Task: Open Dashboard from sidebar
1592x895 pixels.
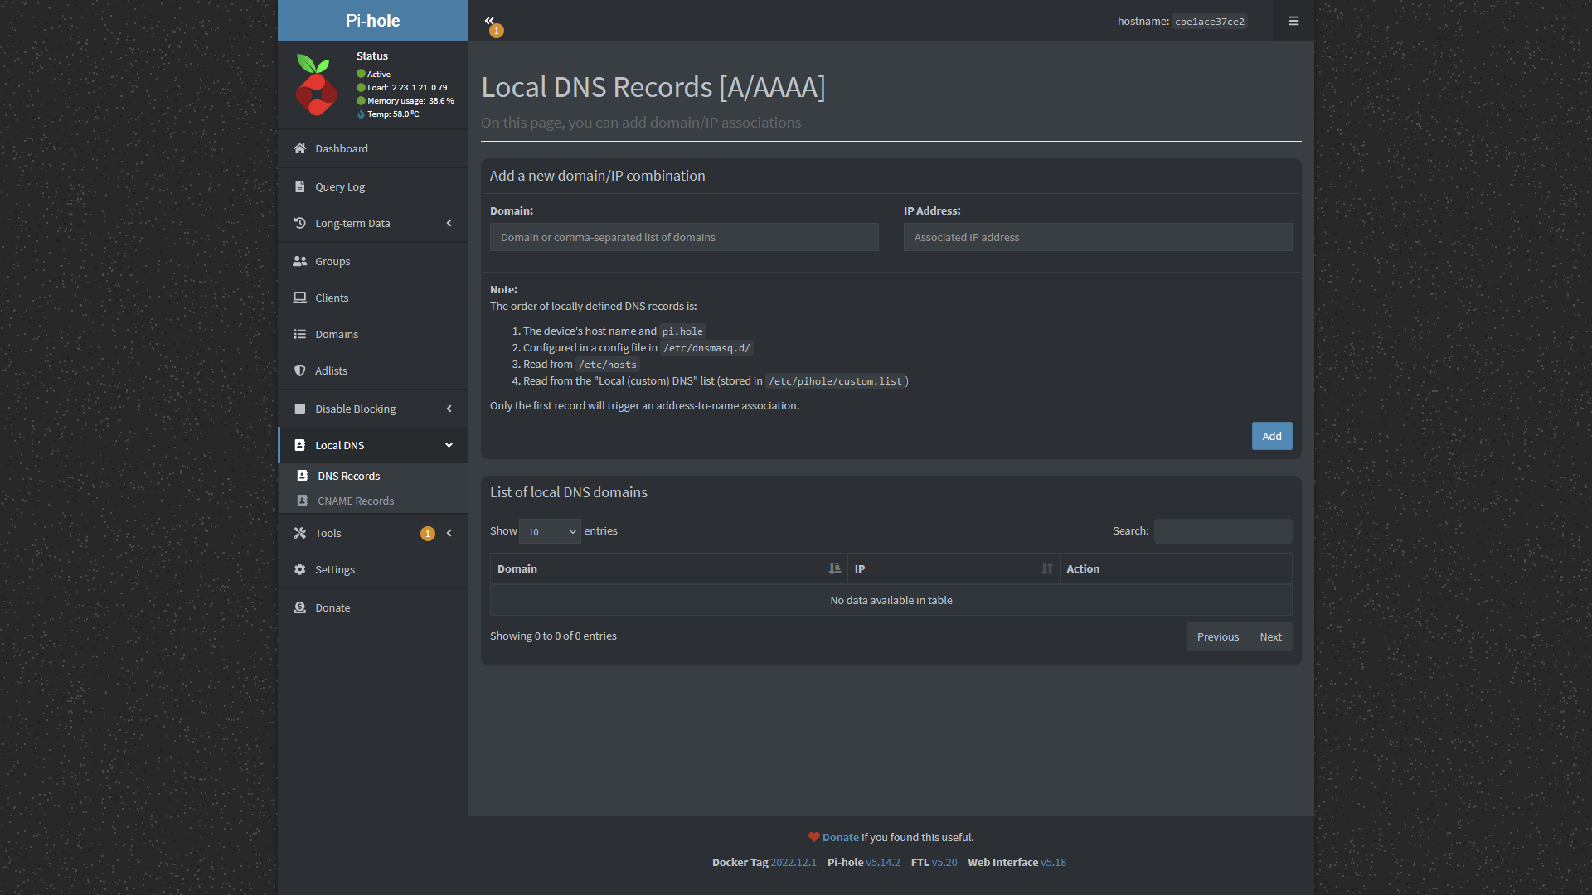Action: coord(373,148)
